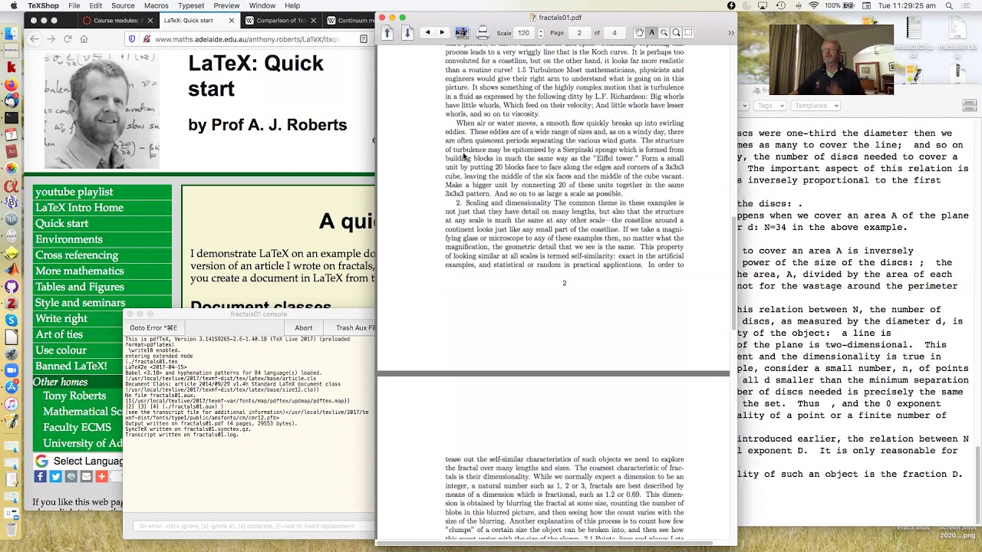Click Abort button in console
982x552 pixels.
click(303, 327)
